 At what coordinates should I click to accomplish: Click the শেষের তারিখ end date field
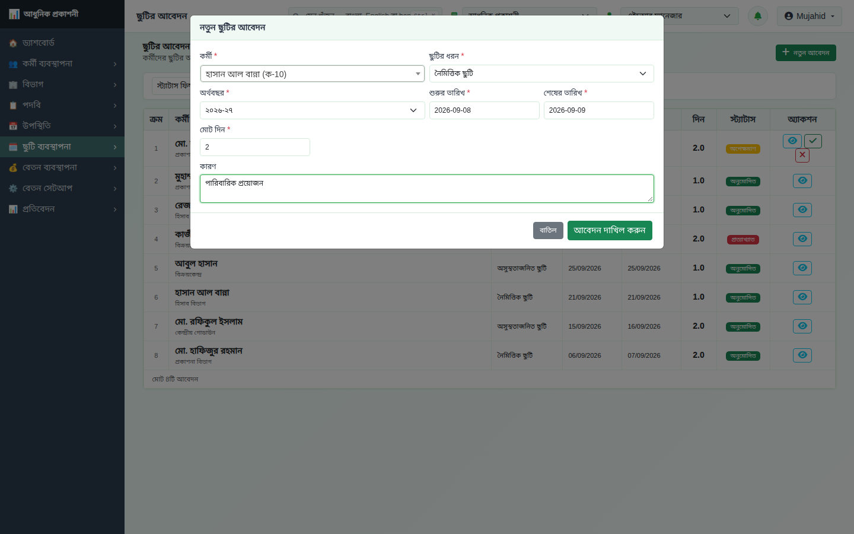point(599,110)
